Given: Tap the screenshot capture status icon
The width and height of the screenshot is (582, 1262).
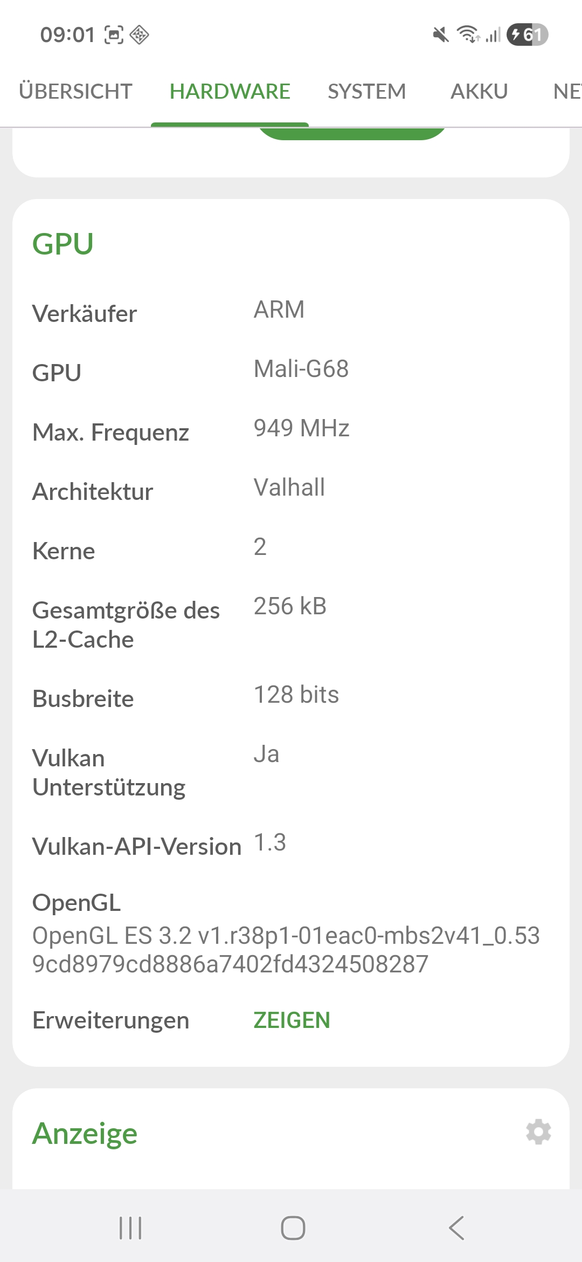Looking at the screenshot, I should click(114, 35).
